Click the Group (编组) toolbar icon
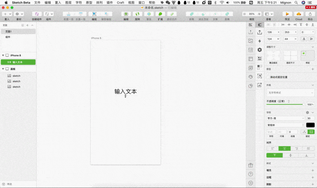 [95, 14]
